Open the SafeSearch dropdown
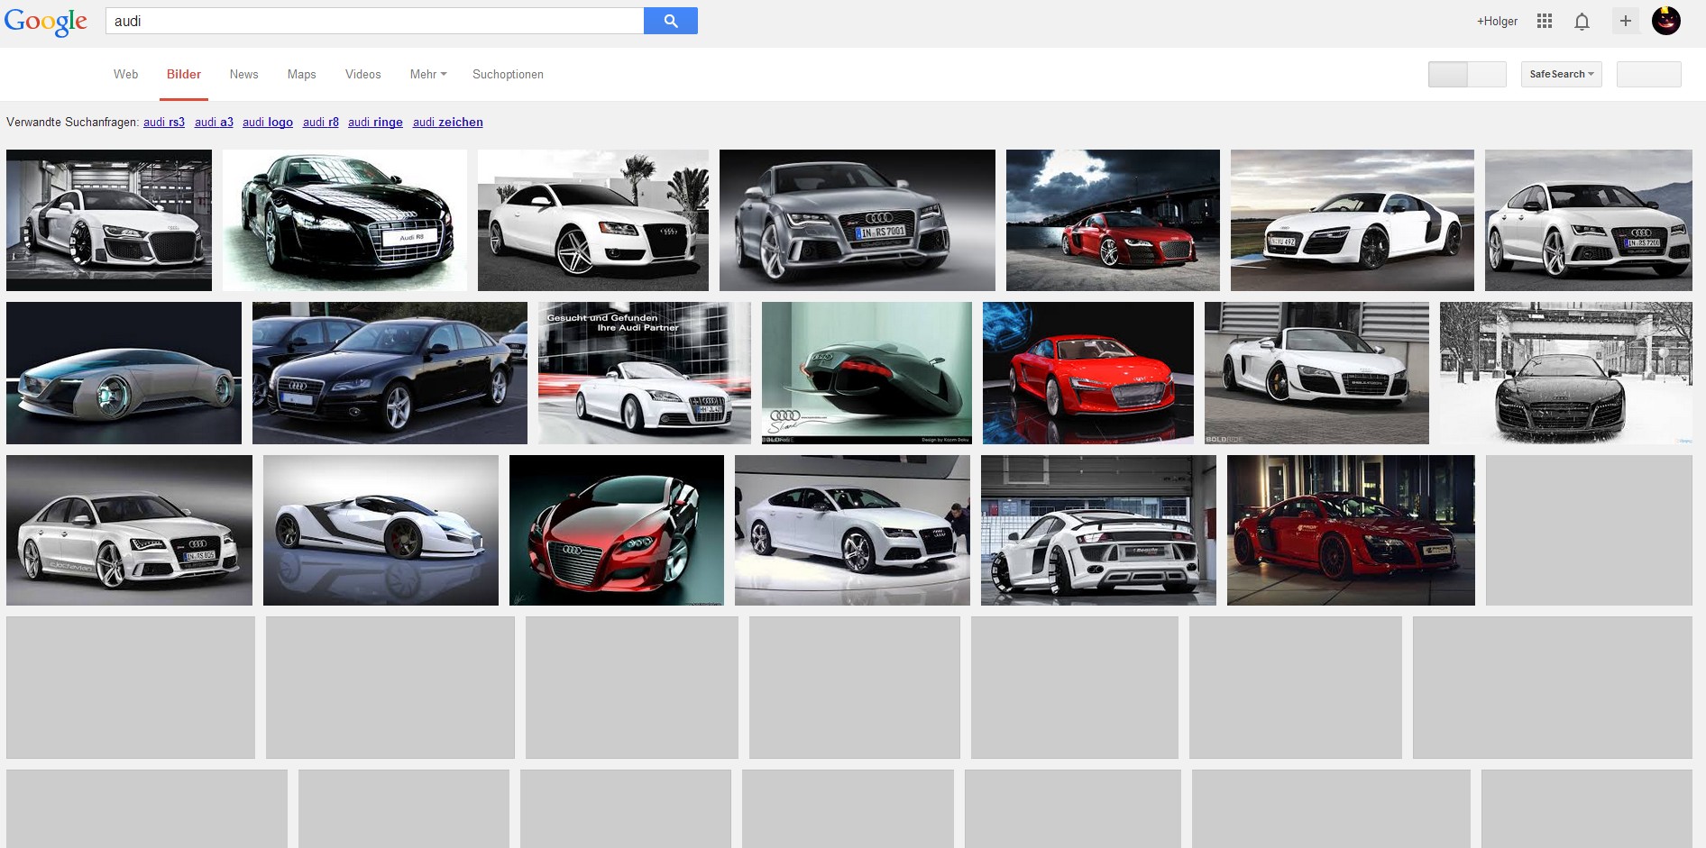Image resolution: width=1706 pixels, height=848 pixels. click(x=1561, y=74)
